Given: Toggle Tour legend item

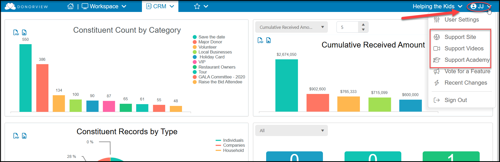Looking at the screenshot, I should [200, 72].
